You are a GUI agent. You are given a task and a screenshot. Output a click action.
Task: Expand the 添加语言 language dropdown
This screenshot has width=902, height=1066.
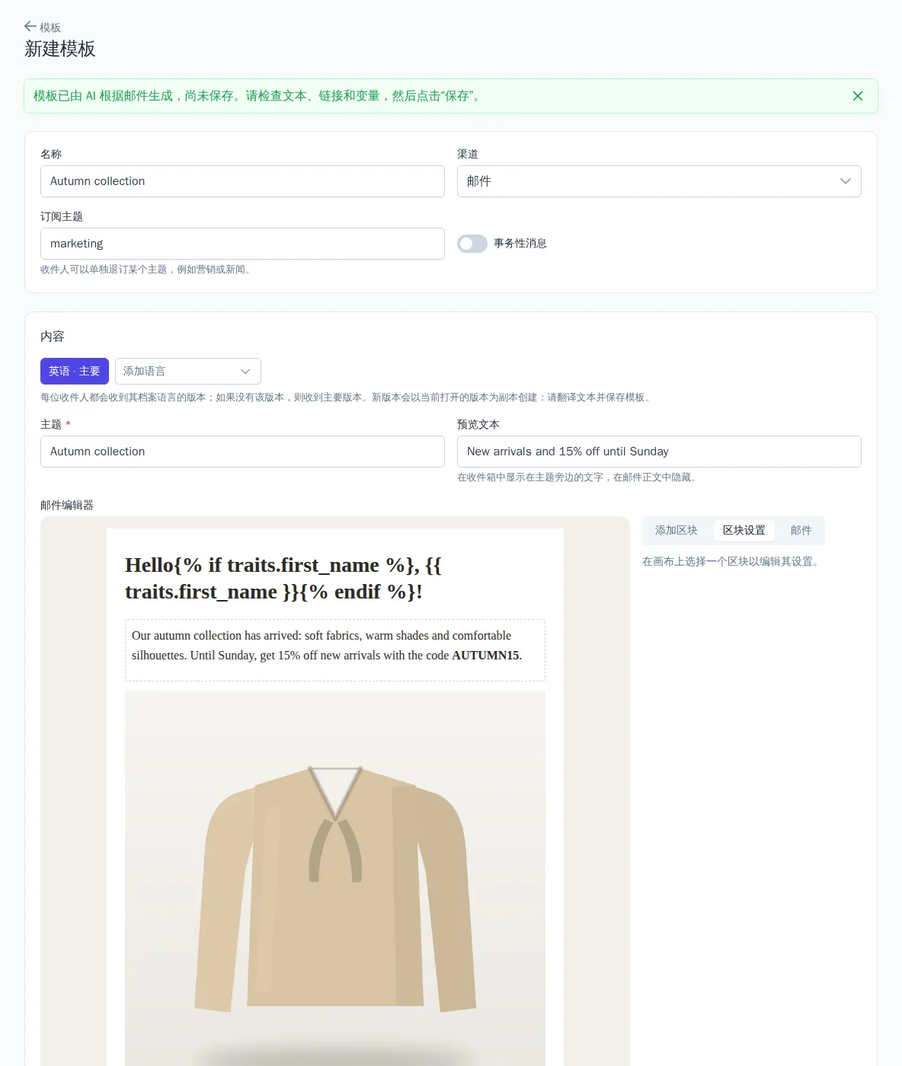(x=188, y=372)
